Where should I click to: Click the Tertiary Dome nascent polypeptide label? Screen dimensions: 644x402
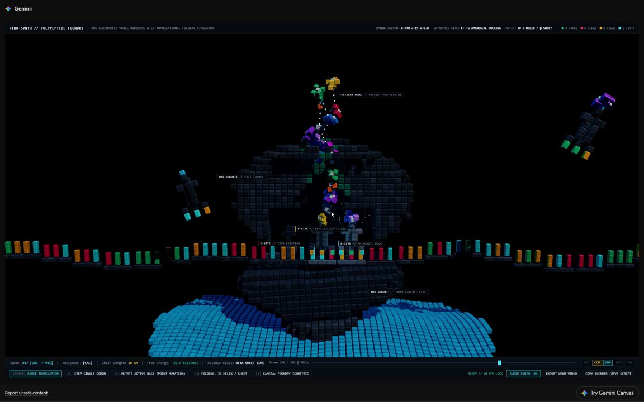[x=370, y=95]
